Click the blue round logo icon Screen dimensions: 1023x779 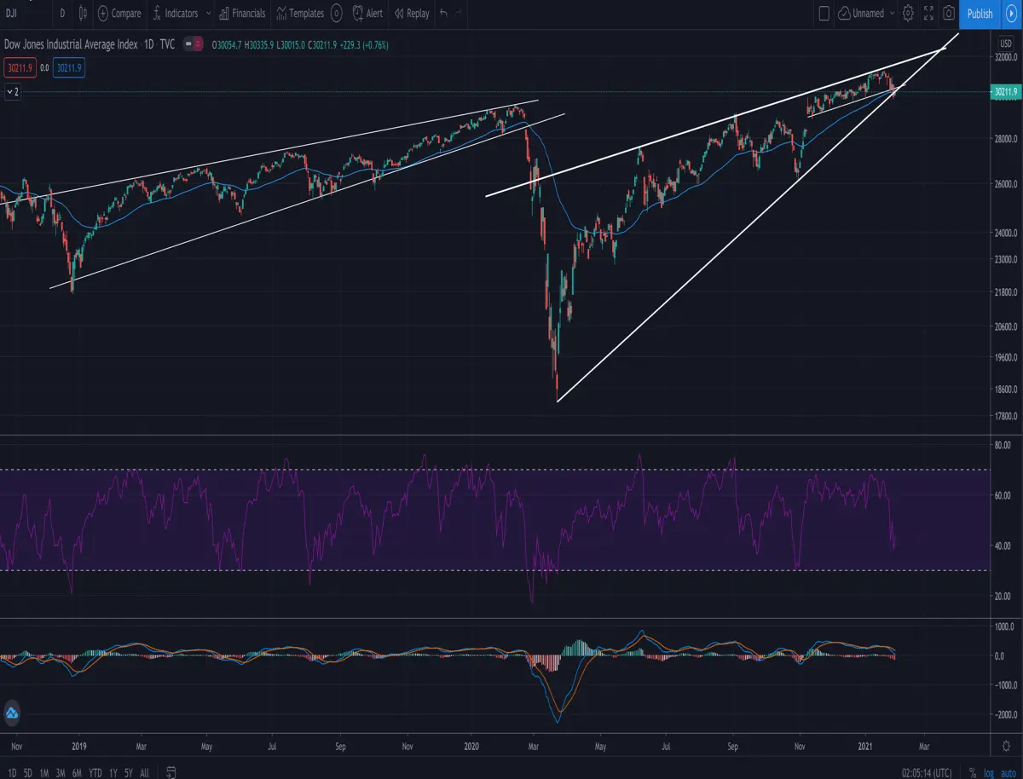[12, 713]
